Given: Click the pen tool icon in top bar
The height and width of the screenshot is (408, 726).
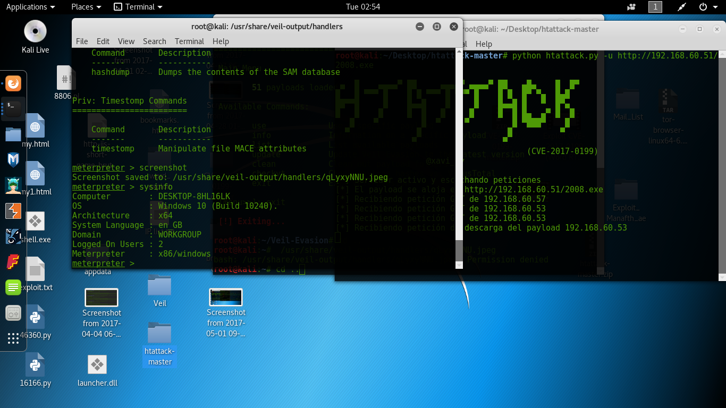Looking at the screenshot, I should 682,7.
